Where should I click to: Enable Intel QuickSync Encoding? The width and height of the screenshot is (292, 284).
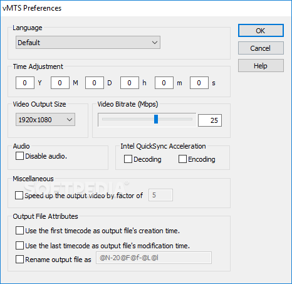[x=182, y=159]
